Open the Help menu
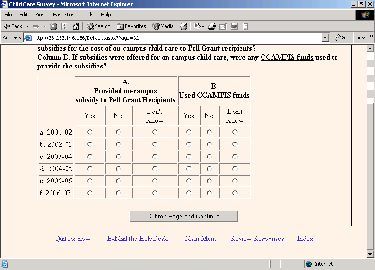Viewport: 375px width, 270px height. pyautogui.click(x=106, y=15)
